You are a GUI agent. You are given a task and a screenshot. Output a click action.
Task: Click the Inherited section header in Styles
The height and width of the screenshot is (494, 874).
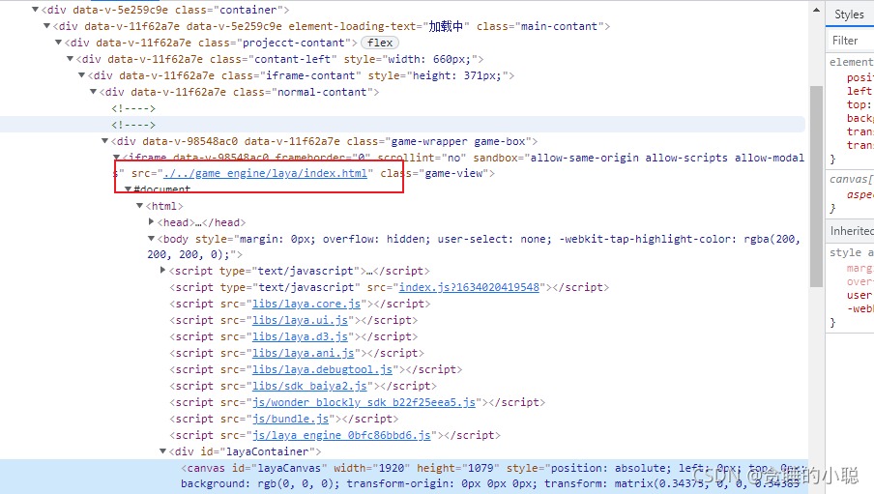coord(850,231)
